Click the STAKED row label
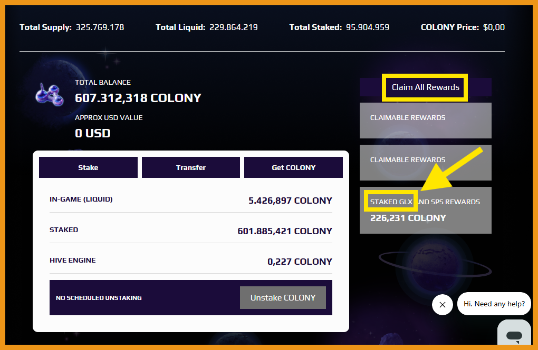 64,230
